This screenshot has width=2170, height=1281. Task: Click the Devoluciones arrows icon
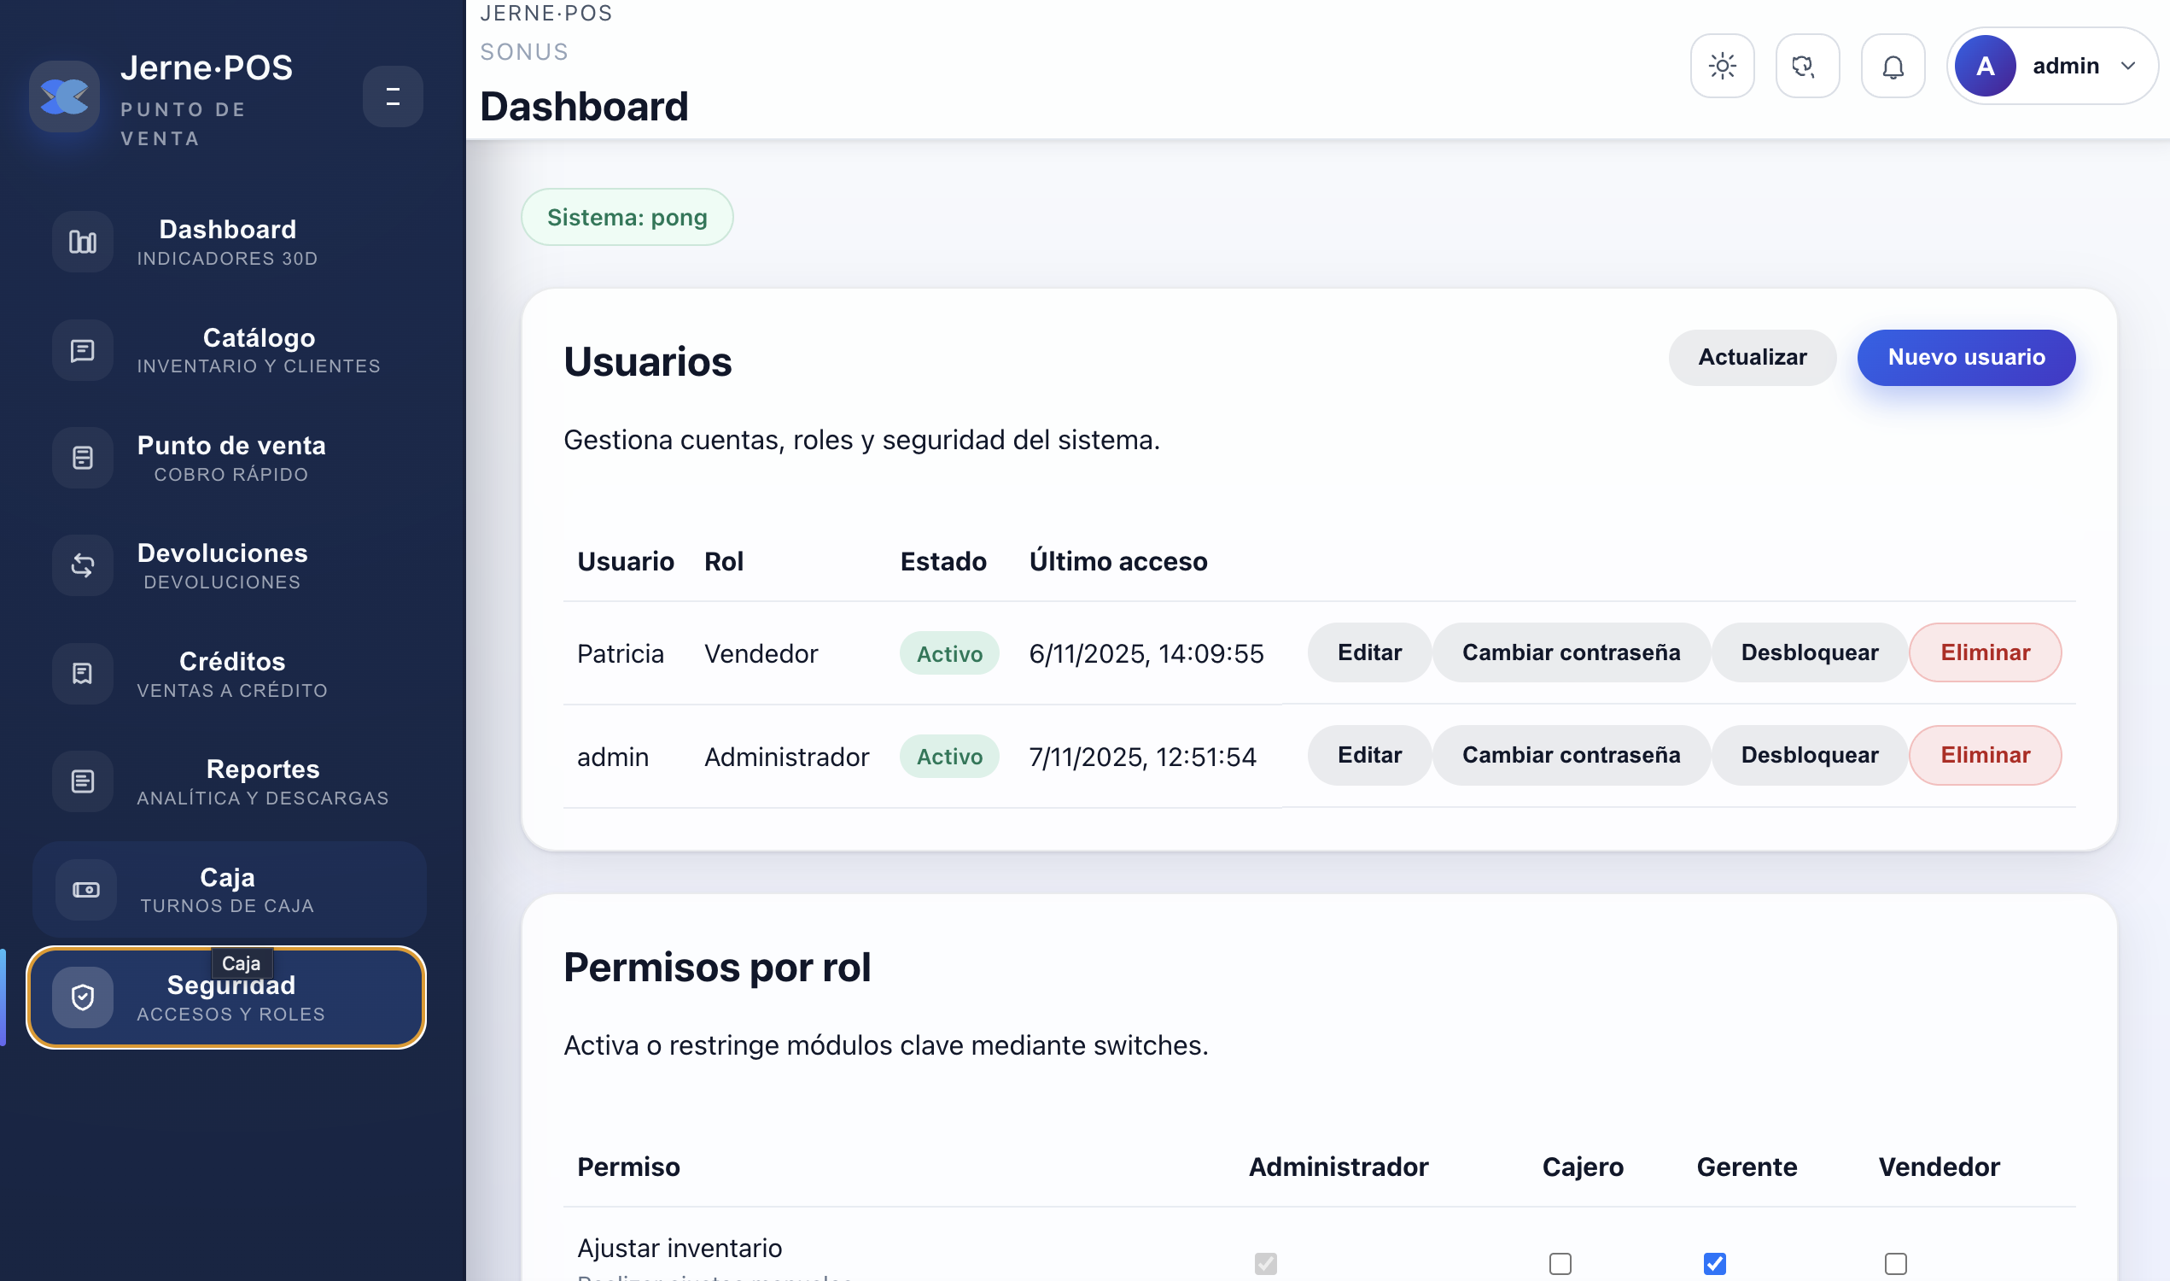pos(83,565)
